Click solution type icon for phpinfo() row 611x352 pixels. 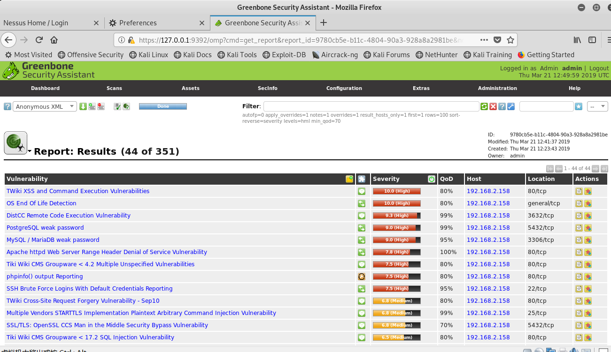362,277
